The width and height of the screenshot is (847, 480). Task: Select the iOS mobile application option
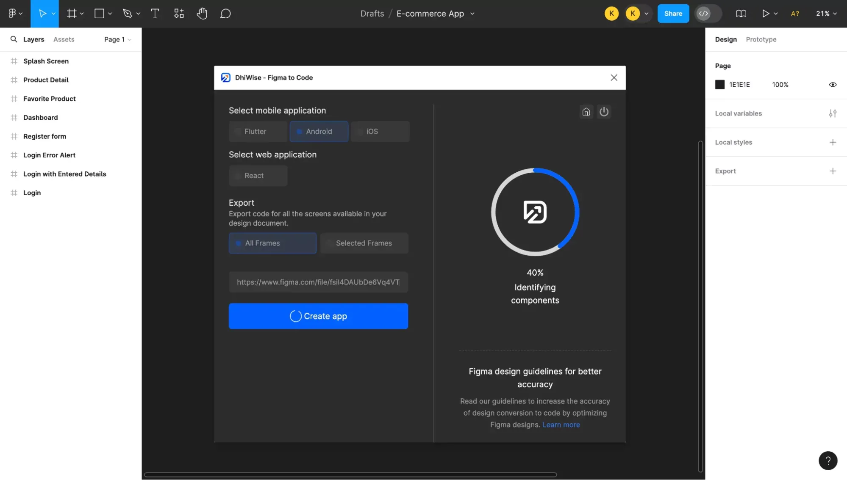click(379, 131)
